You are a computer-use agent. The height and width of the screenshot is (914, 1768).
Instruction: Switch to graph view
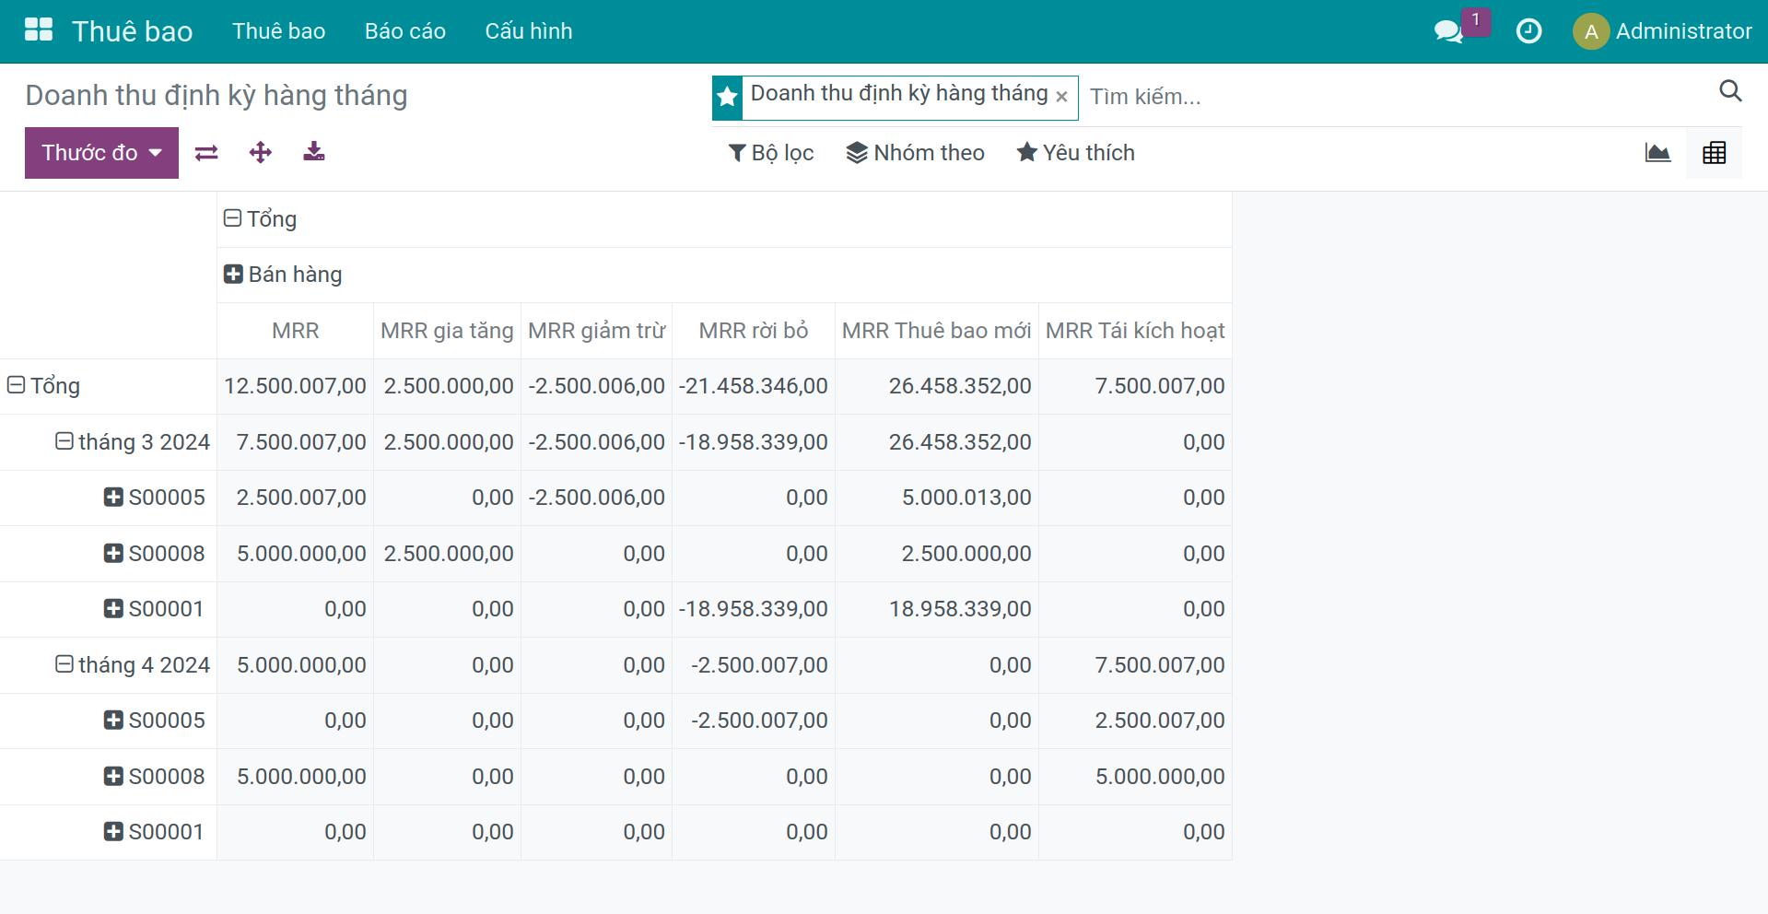tap(1657, 153)
